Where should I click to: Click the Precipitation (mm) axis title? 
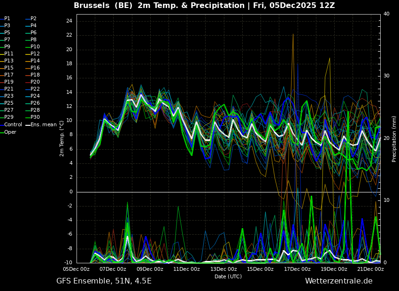click(394, 139)
